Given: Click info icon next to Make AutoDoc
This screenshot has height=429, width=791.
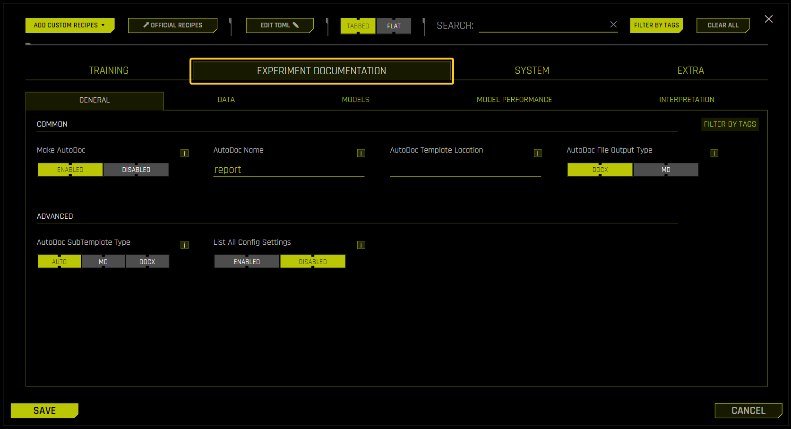Looking at the screenshot, I should (184, 153).
